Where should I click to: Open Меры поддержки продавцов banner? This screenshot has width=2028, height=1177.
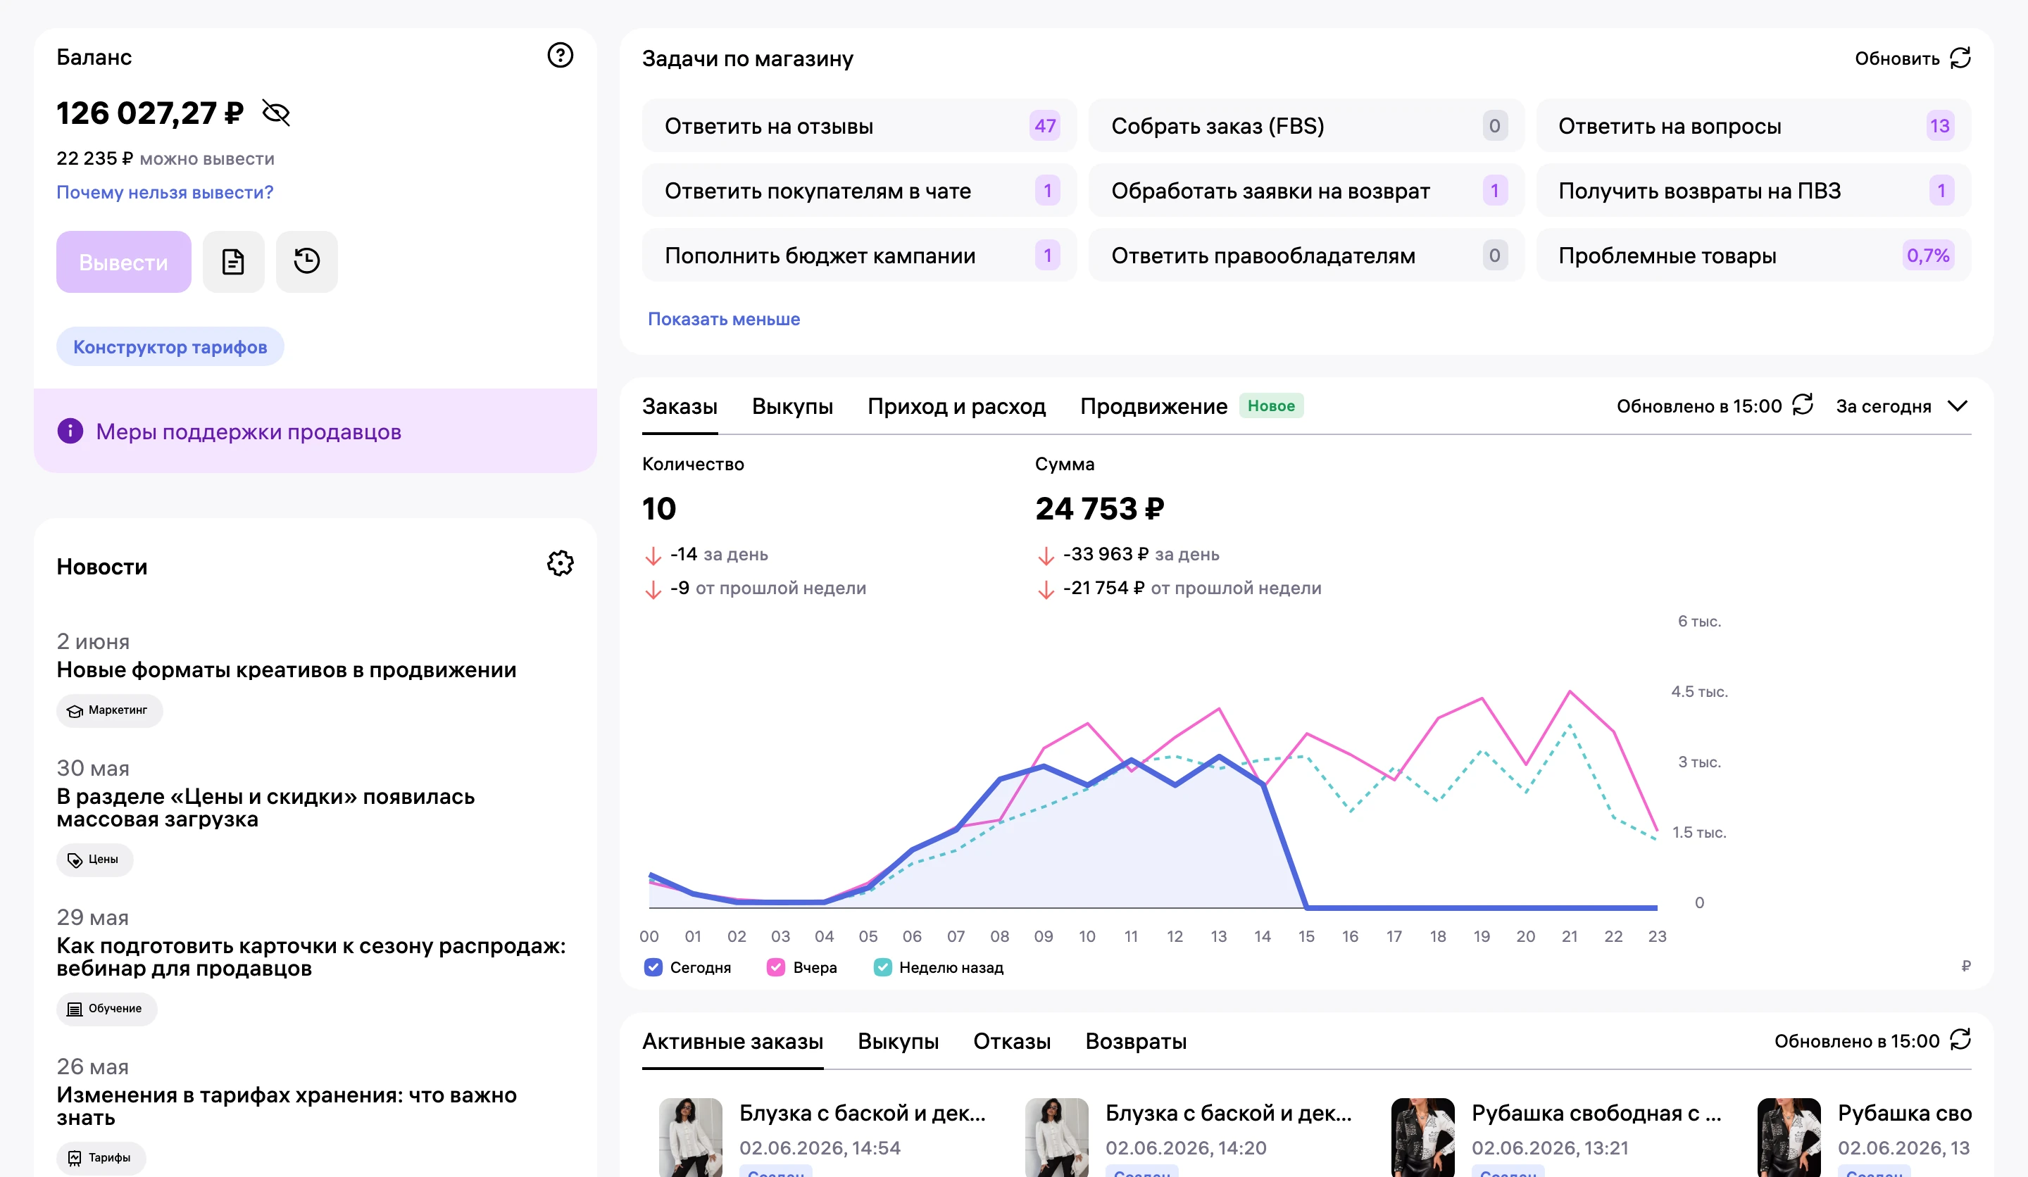(x=315, y=432)
